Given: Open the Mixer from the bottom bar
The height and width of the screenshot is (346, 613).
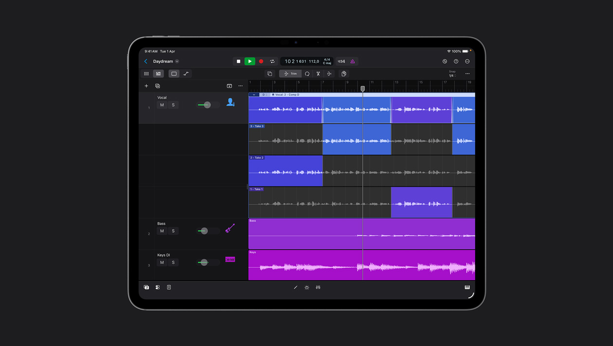Looking at the screenshot, I should (x=318, y=287).
